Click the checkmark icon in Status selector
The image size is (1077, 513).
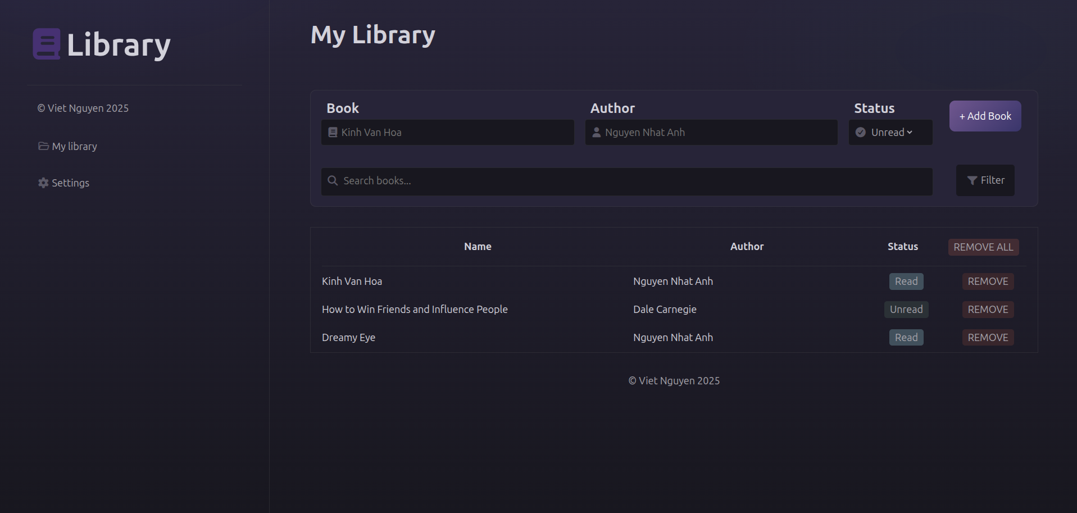tap(860, 133)
